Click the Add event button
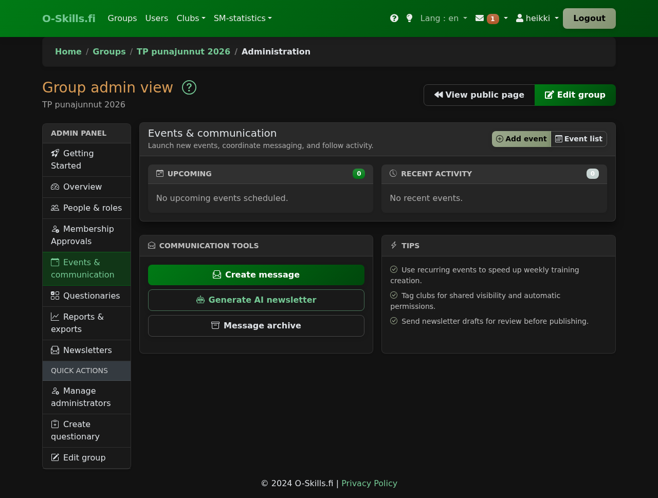The height and width of the screenshot is (498, 658). coord(521,139)
